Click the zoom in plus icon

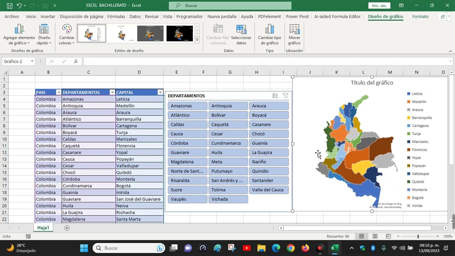438,236
